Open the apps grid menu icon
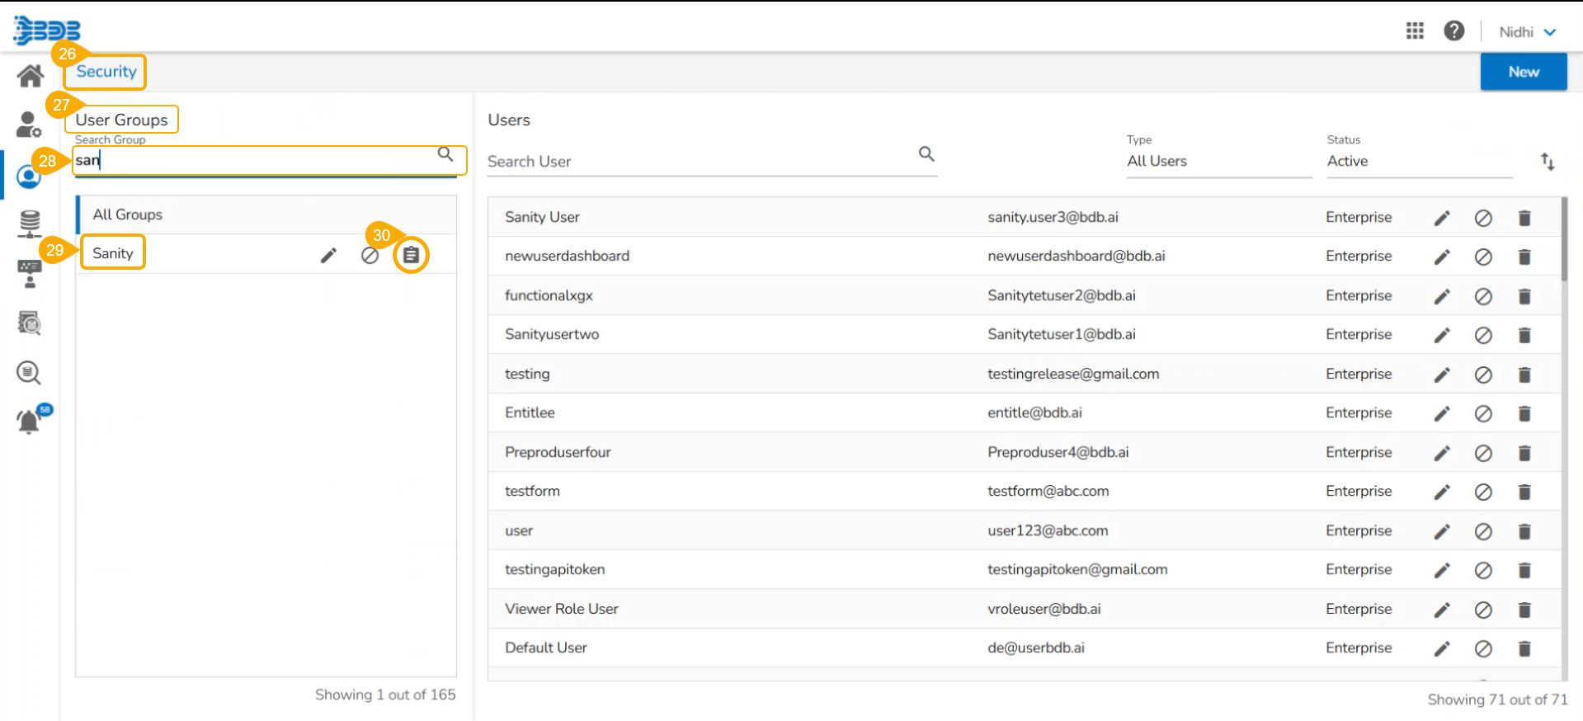The height and width of the screenshot is (721, 1583). coord(1415,31)
